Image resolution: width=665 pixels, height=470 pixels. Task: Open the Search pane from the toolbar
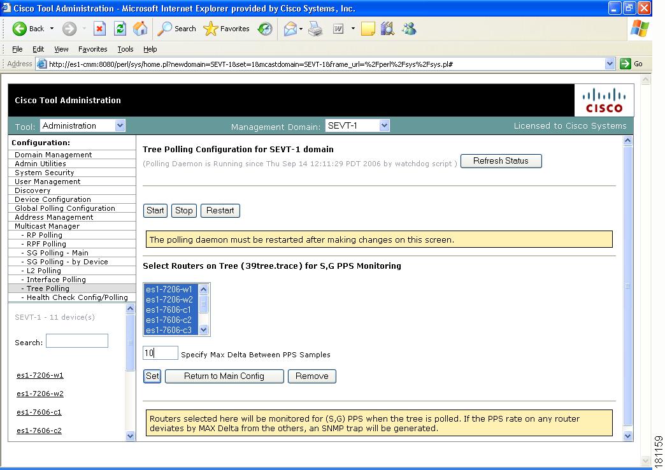coord(176,29)
